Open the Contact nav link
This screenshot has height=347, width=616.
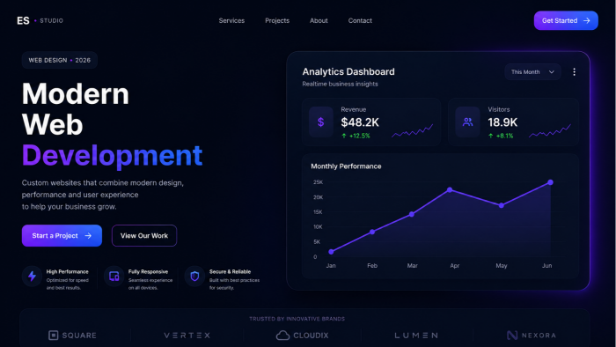[x=360, y=20]
